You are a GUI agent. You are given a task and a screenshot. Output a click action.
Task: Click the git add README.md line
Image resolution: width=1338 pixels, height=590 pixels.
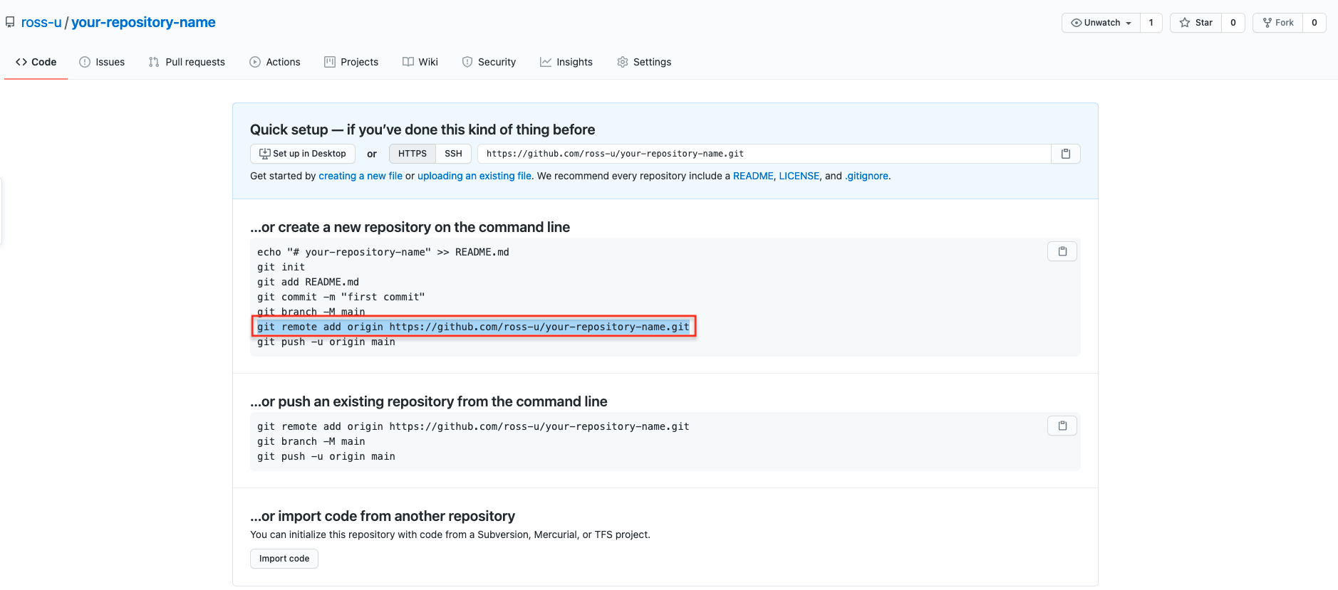308,282
